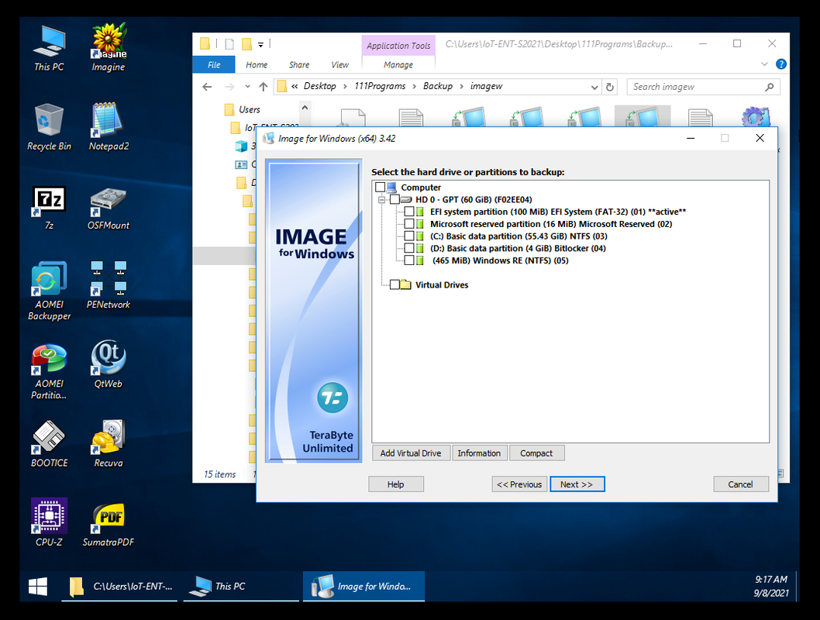Cancel the Image for Windows wizard
This screenshot has width=820, height=620.
pyautogui.click(x=740, y=484)
